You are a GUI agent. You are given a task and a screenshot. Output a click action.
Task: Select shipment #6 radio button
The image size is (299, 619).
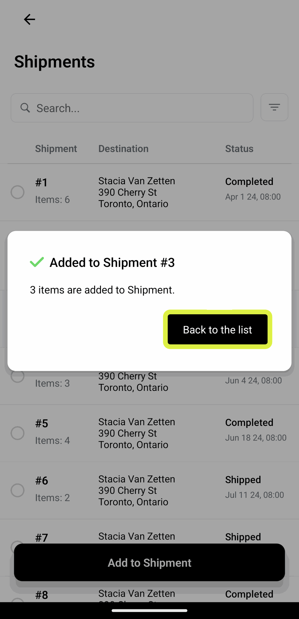pyautogui.click(x=17, y=490)
